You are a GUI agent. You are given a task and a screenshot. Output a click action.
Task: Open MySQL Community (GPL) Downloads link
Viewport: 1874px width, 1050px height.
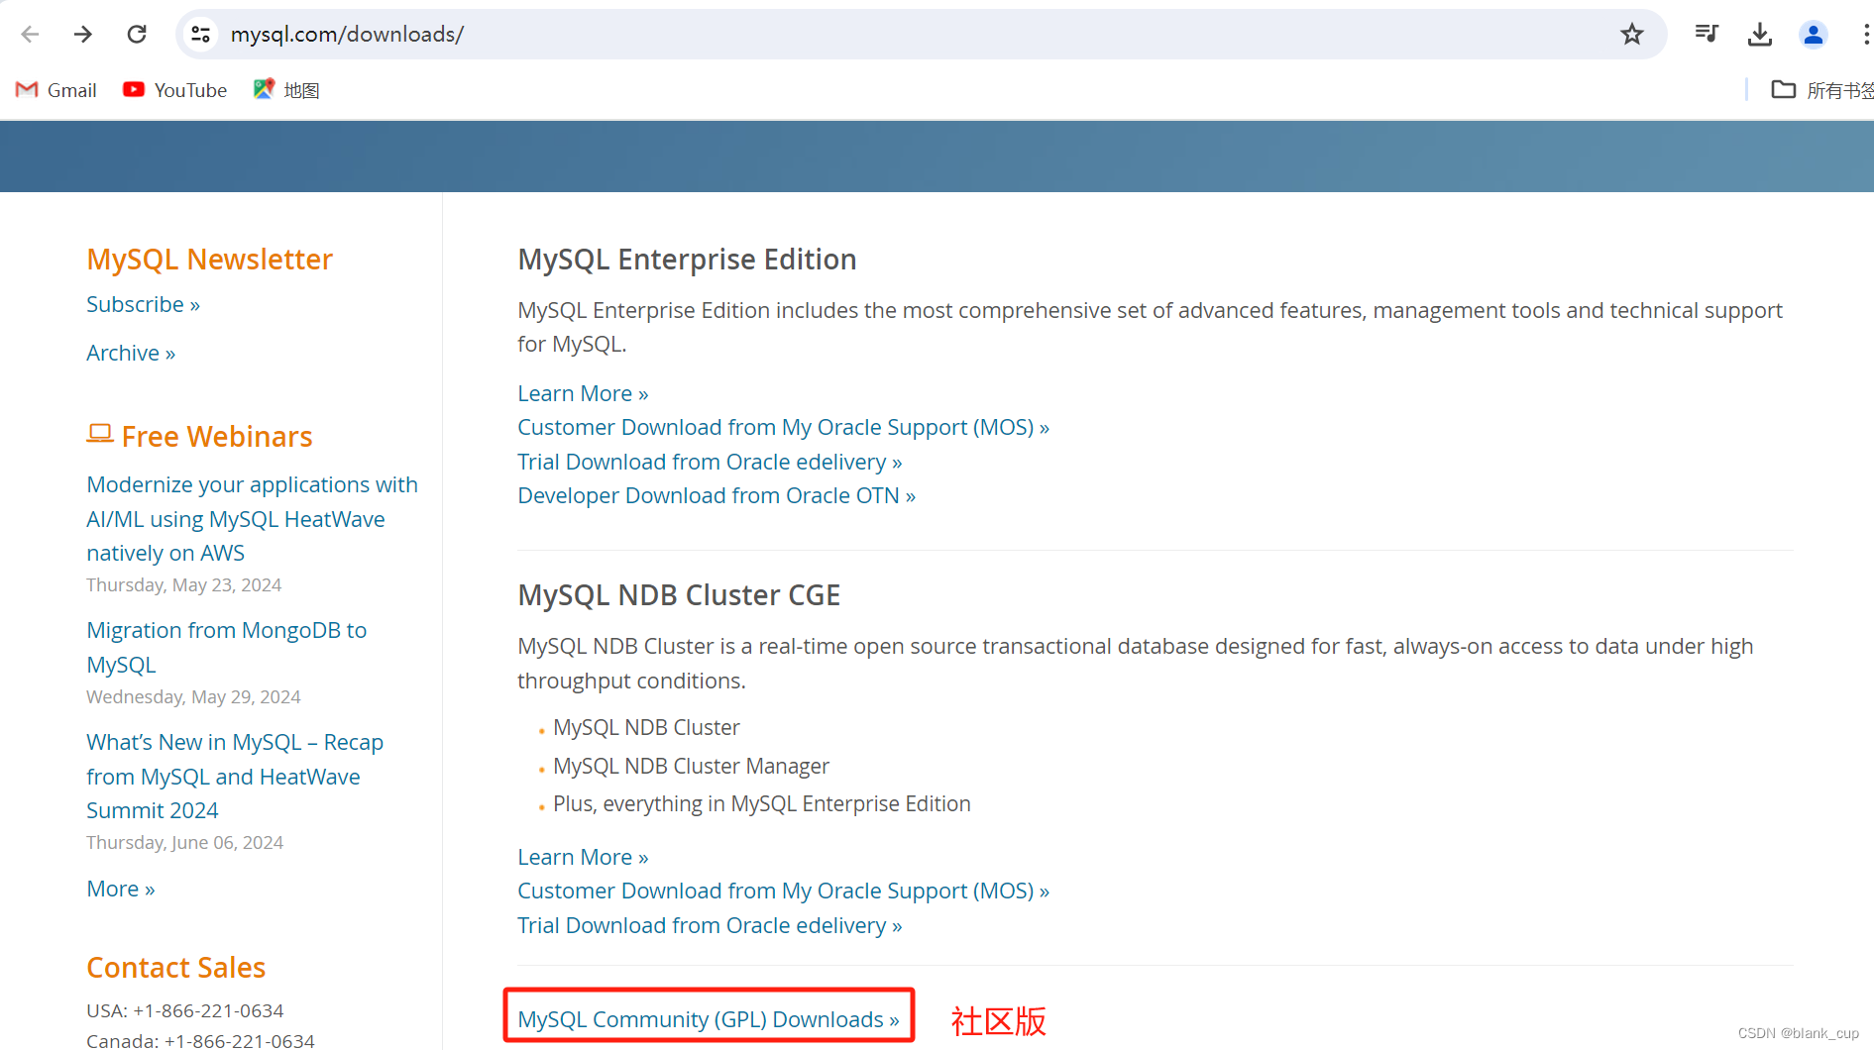tap(709, 1019)
